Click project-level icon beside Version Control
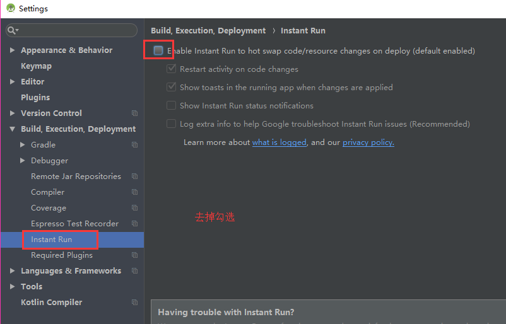The image size is (506, 324). coord(134,113)
